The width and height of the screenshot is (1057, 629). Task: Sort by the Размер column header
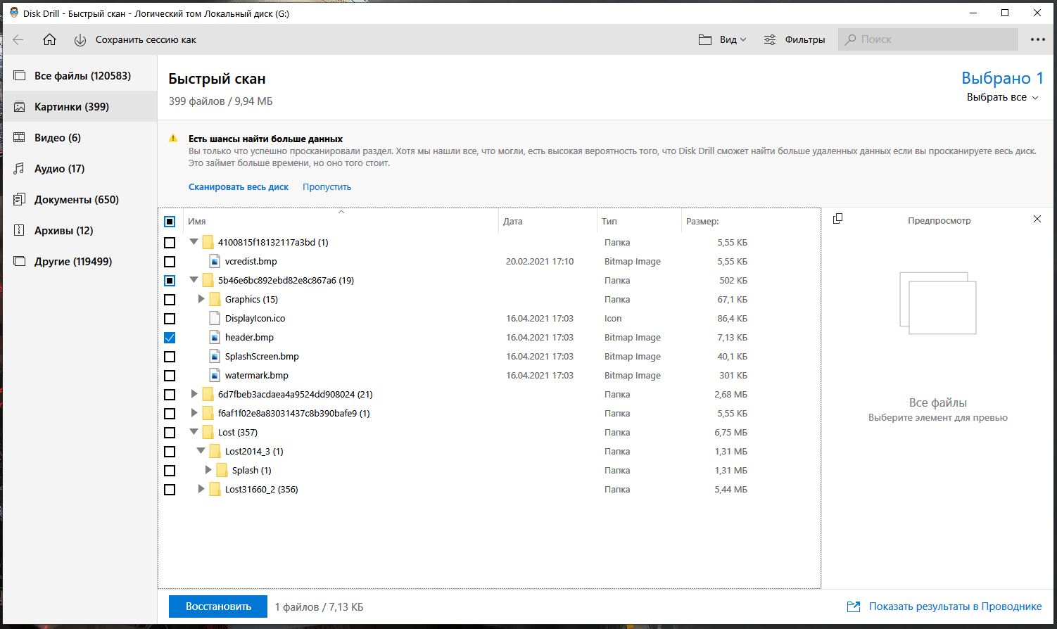point(702,221)
